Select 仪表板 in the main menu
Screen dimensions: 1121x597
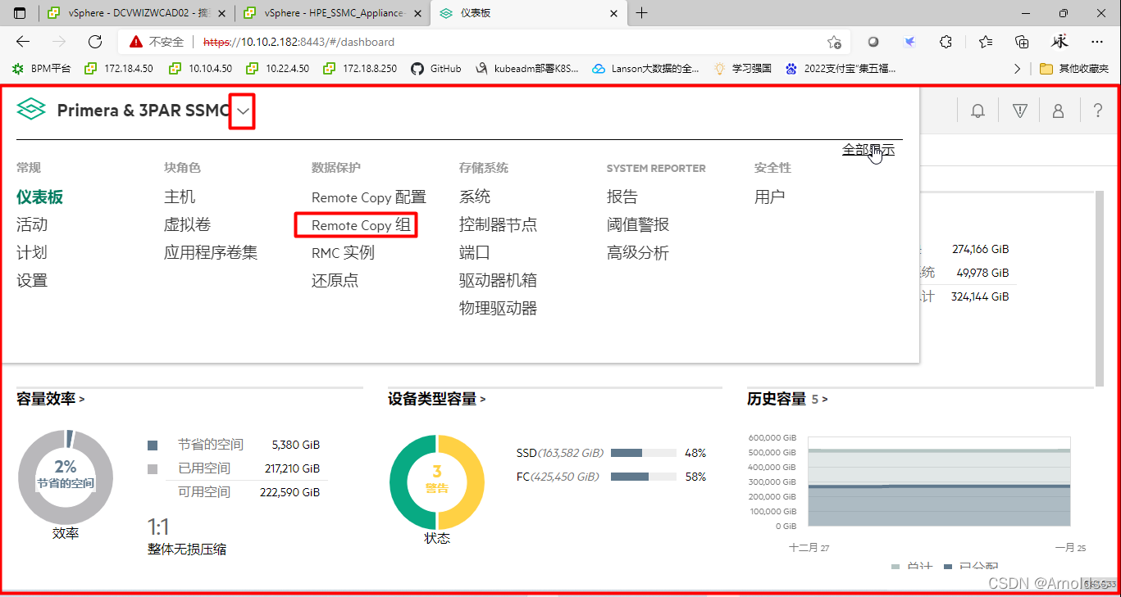click(39, 197)
